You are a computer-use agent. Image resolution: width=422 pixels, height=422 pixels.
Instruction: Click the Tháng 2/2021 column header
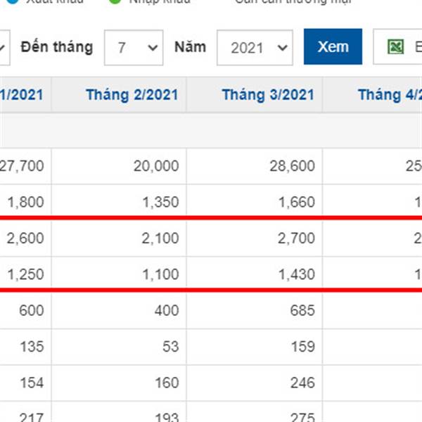[119, 94]
